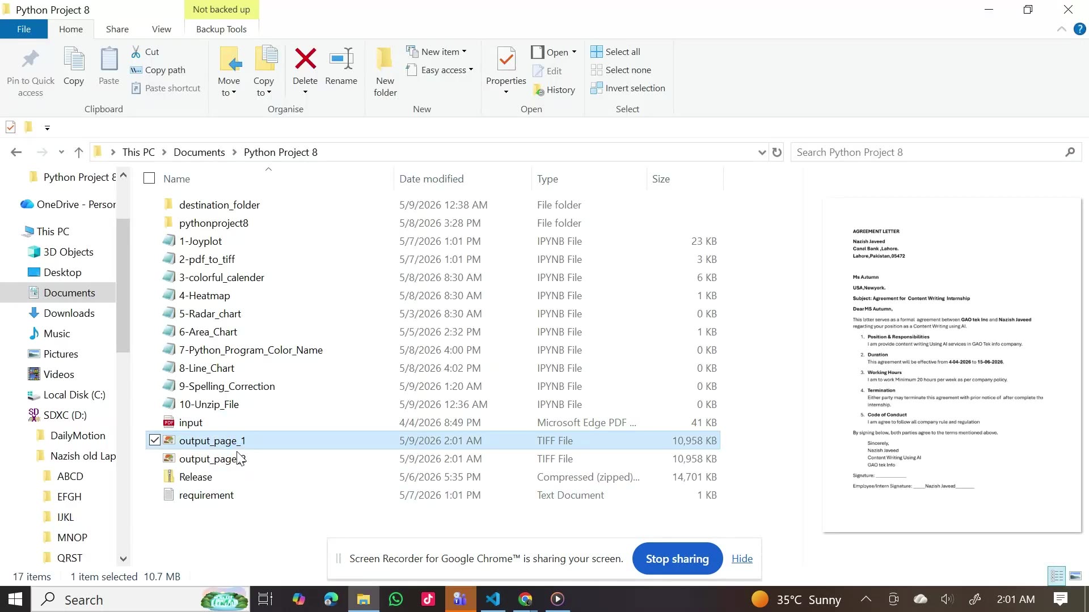Image resolution: width=1089 pixels, height=612 pixels.
Task: Switch to large thumbnails view icon
Action: [1075, 576]
